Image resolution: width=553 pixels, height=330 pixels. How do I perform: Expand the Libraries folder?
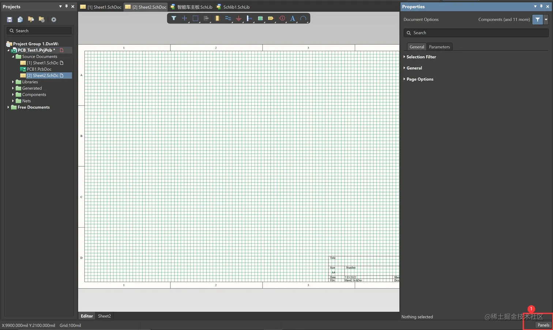13,82
